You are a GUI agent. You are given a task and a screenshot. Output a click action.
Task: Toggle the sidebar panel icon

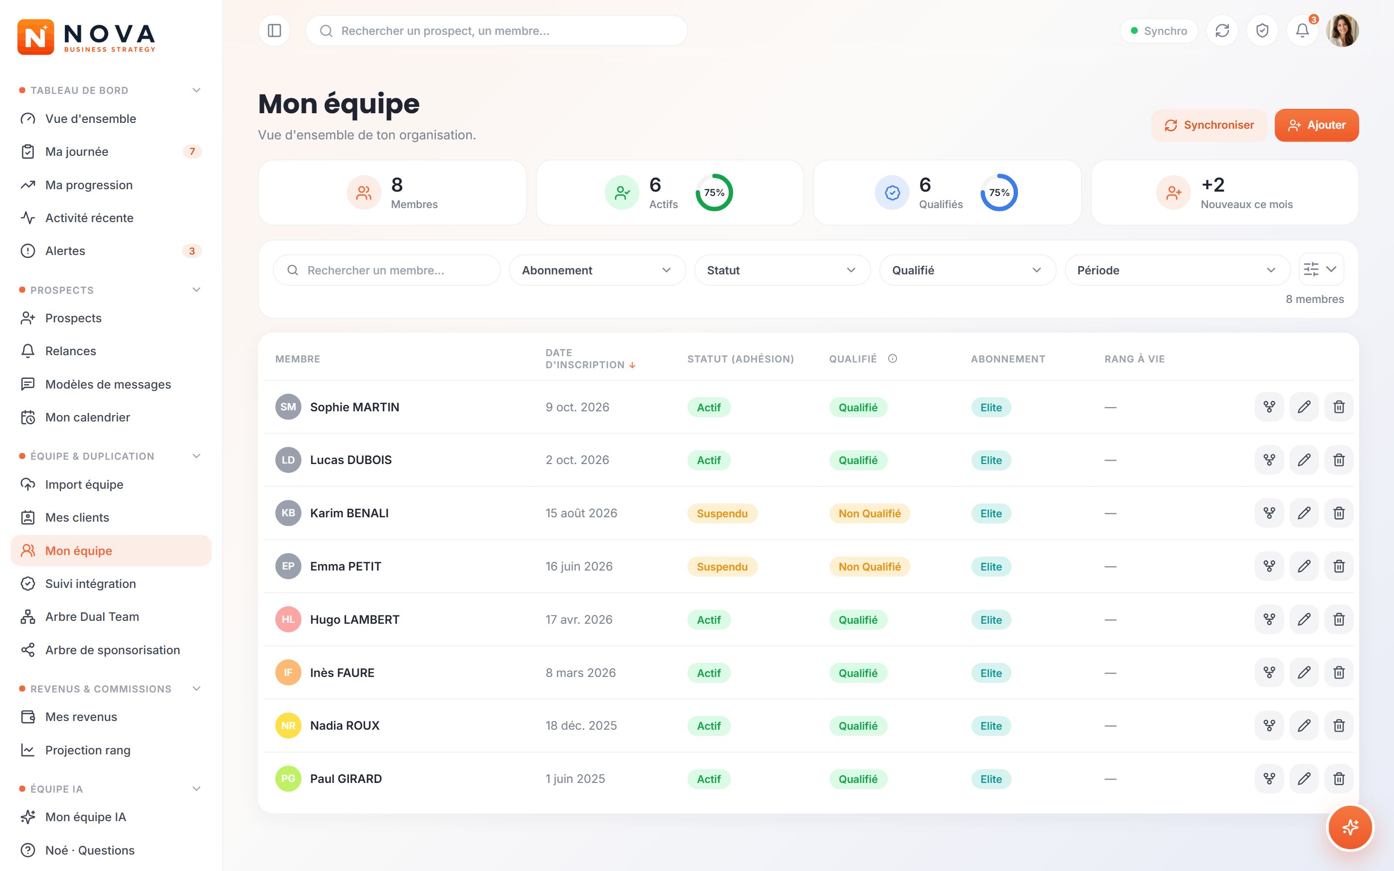click(x=274, y=30)
